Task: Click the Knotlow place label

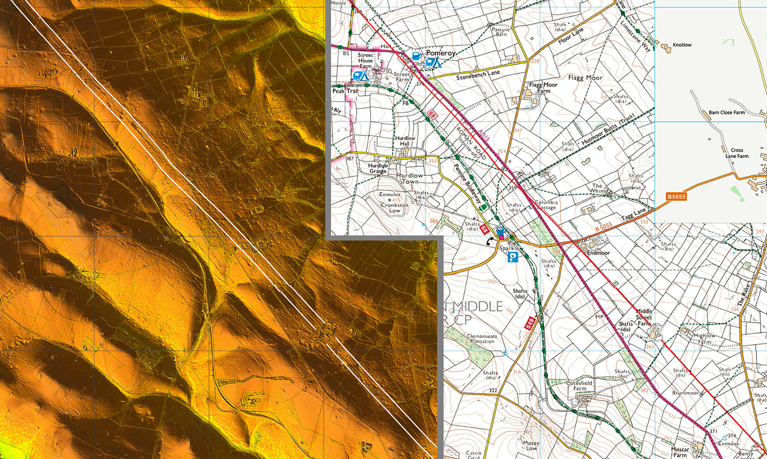Action: pyautogui.click(x=682, y=45)
